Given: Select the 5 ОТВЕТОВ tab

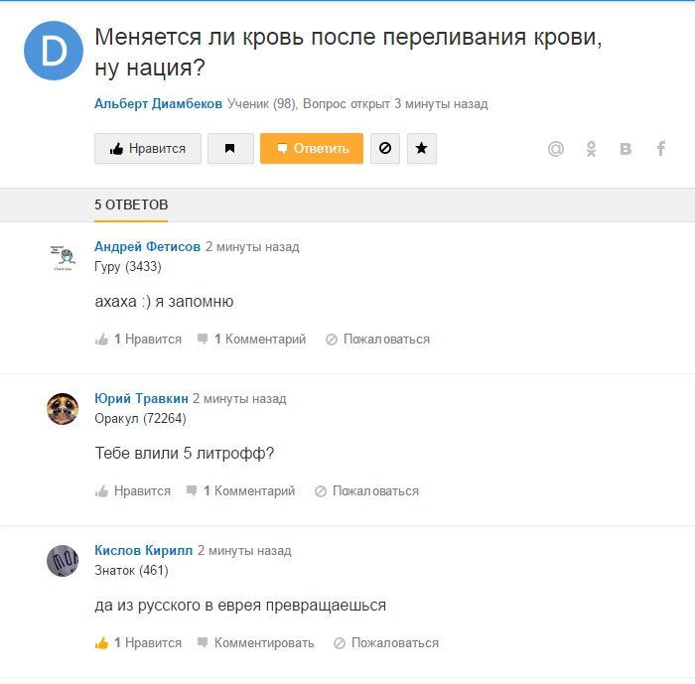Looking at the screenshot, I should [x=131, y=205].
